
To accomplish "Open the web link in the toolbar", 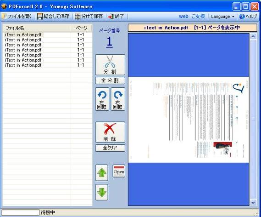I will click(183, 17).
